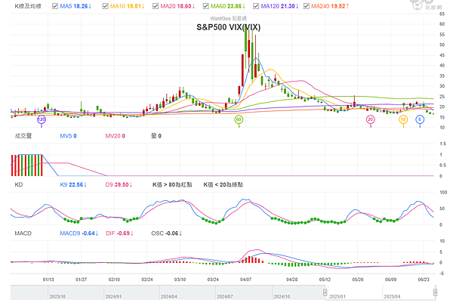This screenshot has width=453, height=303.
Task: Click the 2024/01 label in the range navigator
Action: tap(113, 297)
